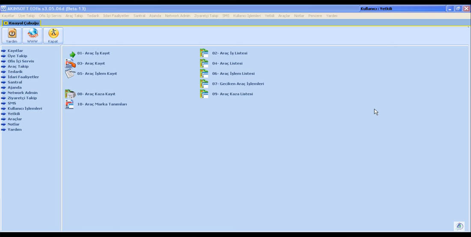Open the Pencere menu

(x=315, y=16)
